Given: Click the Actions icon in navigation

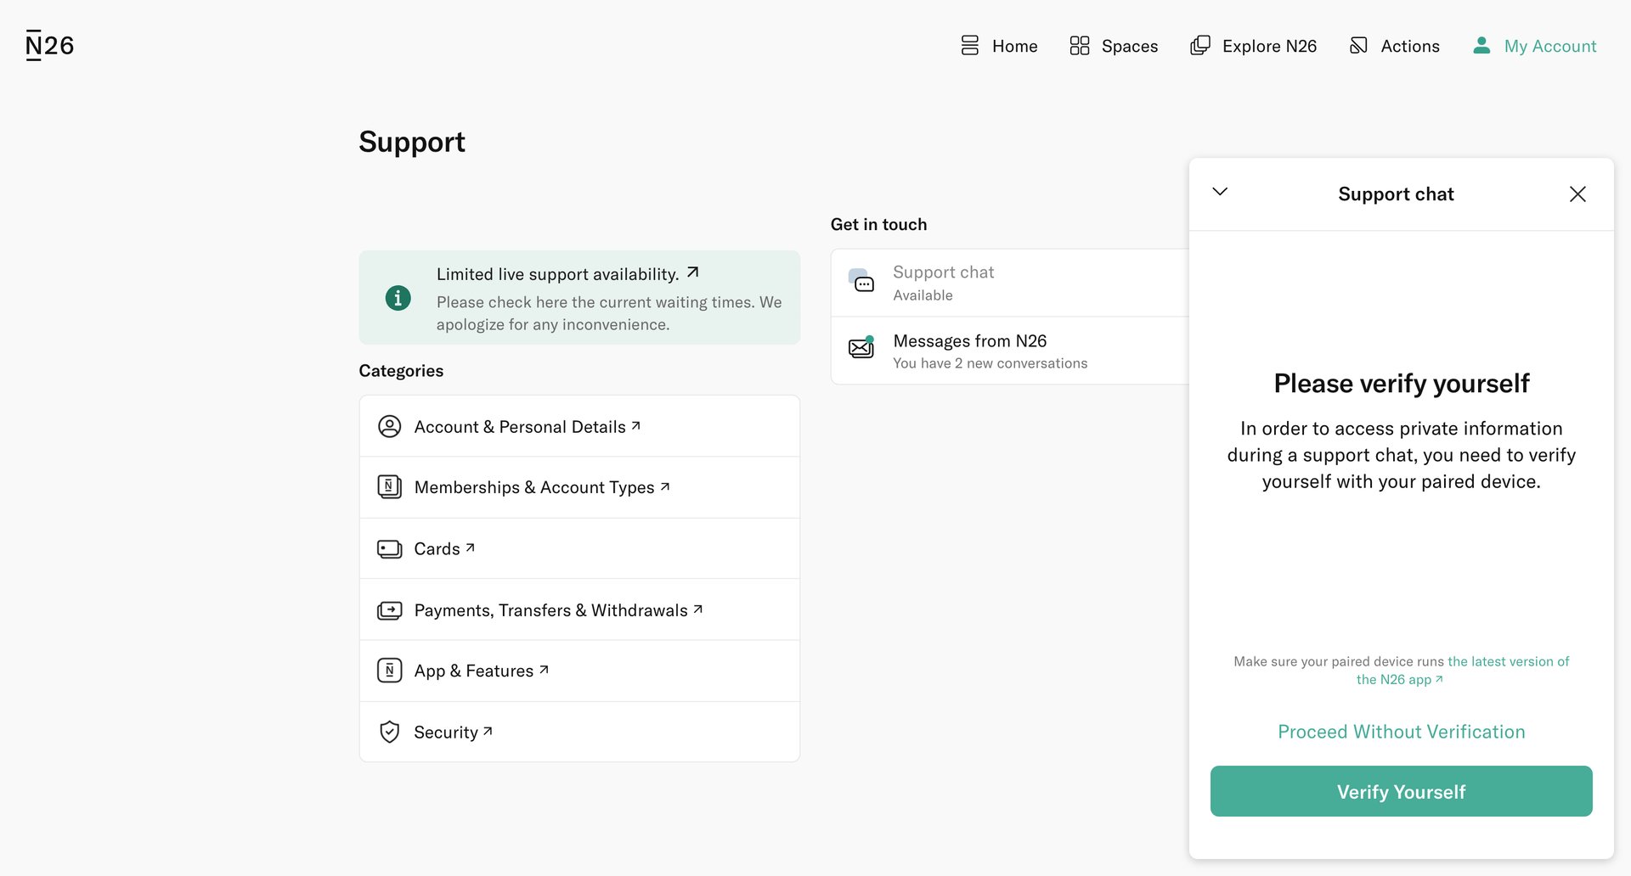Looking at the screenshot, I should tap(1357, 45).
